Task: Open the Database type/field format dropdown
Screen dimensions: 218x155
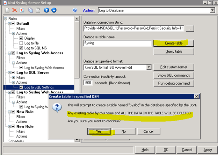Action: tap(148, 67)
